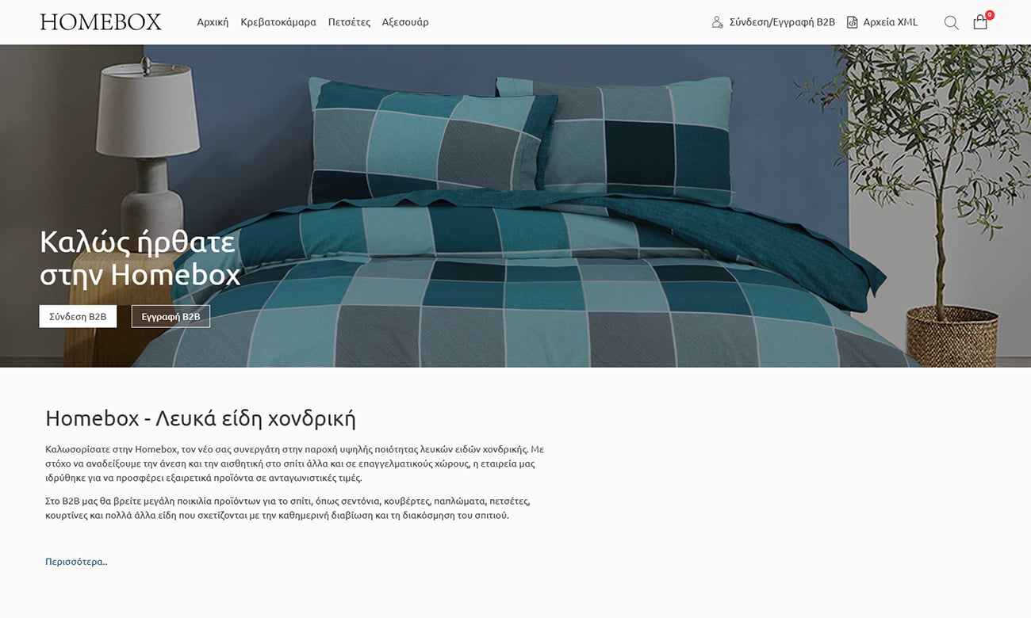Click the paragraph starting 'Καλωσορίσατε στην Homebox'
The width and height of the screenshot is (1031, 618).
point(294,463)
